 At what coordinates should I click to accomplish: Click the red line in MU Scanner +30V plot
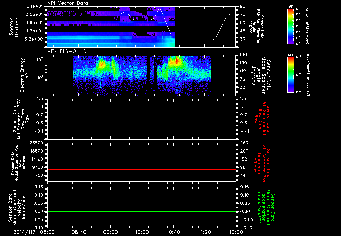pos(142,129)
